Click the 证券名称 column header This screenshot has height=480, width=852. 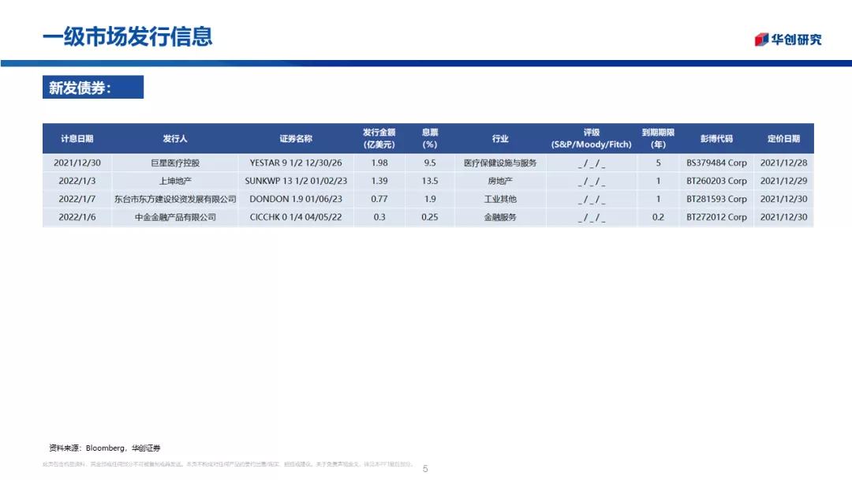coord(296,139)
